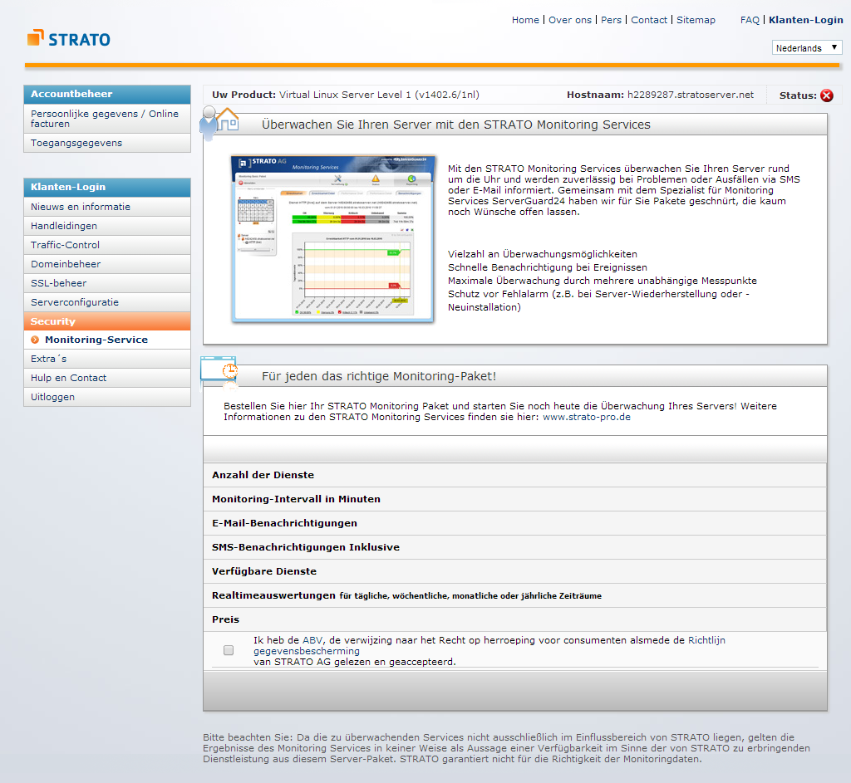Visit the www.strato-pro.de link
851x783 pixels.
586,417
